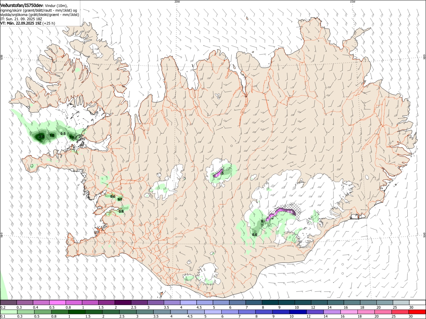
Task: Select the 'VT: Mán. 22.09.2025 19Z (+25 h)' line
Action: point(28,23)
